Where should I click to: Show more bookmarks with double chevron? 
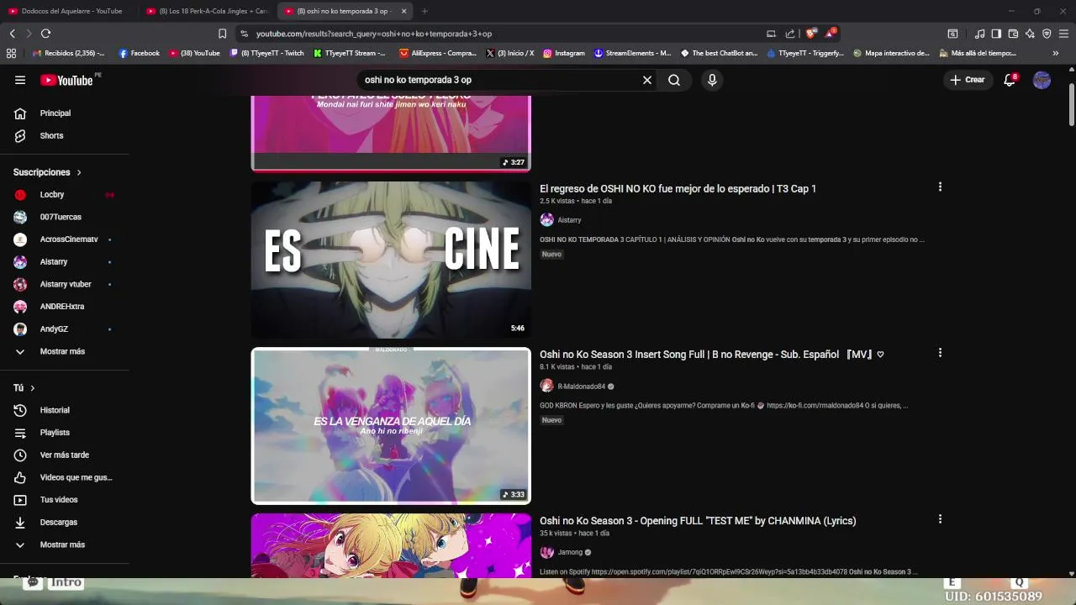point(1056,53)
